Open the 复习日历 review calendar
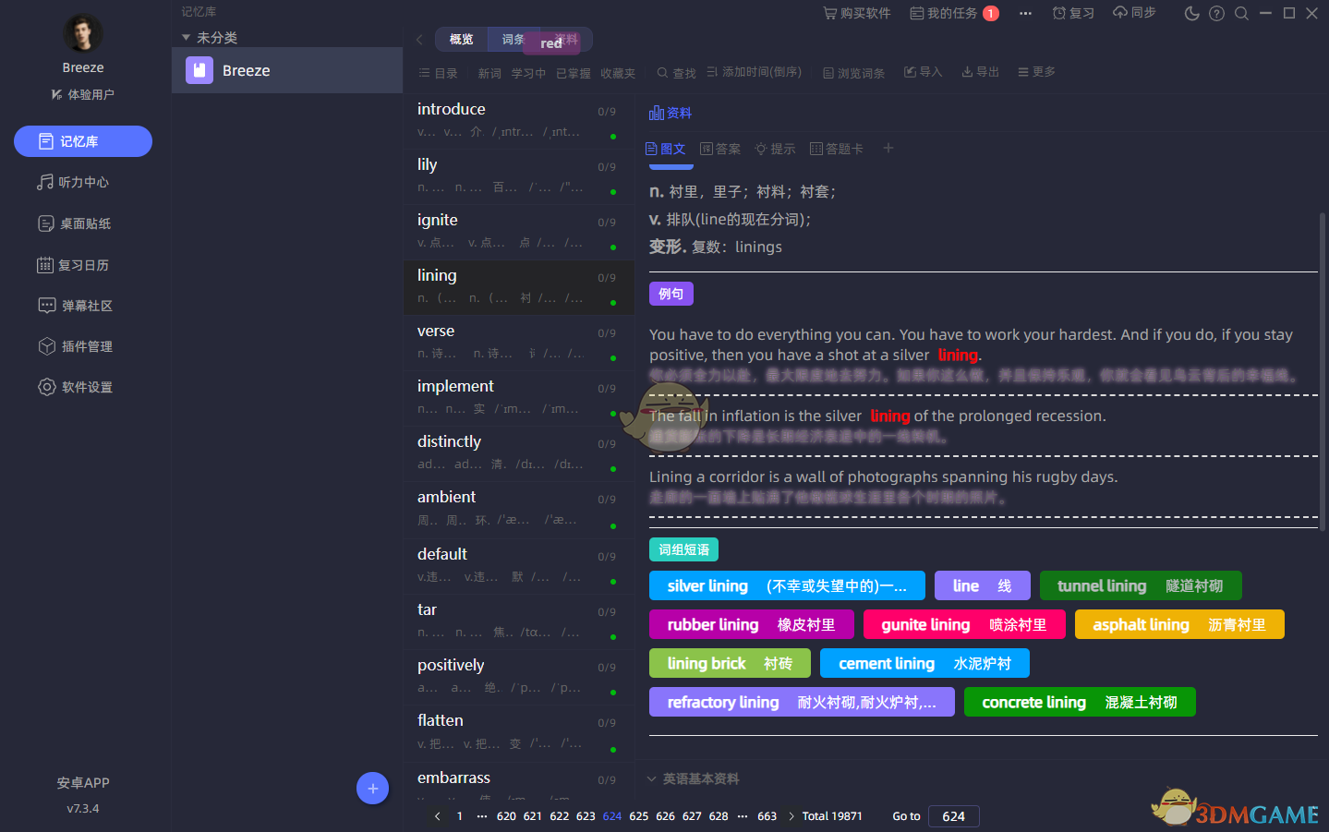 pos(82,265)
